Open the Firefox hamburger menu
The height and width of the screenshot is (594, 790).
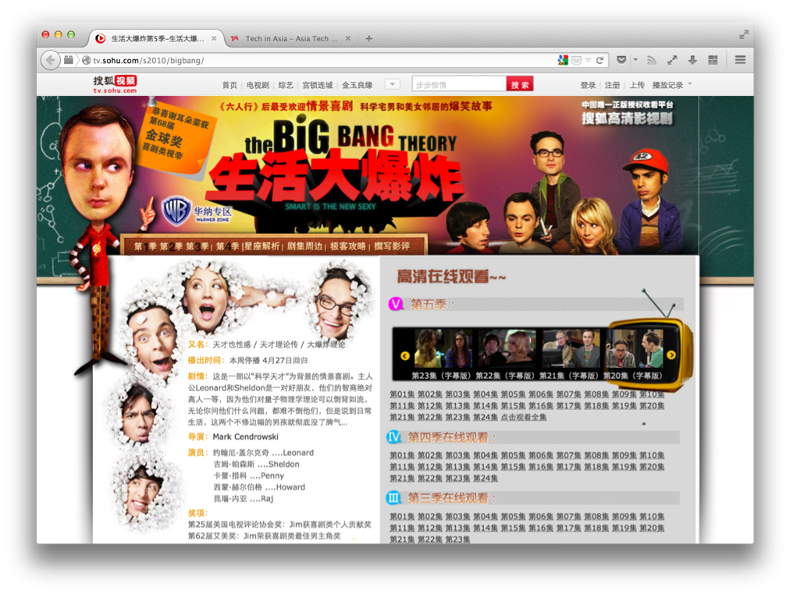[x=740, y=60]
